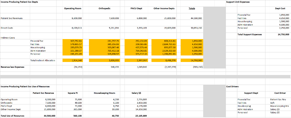Click Other Income salary 14,350,000
The width and height of the screenshot is (291, 118).
(142, 109)
